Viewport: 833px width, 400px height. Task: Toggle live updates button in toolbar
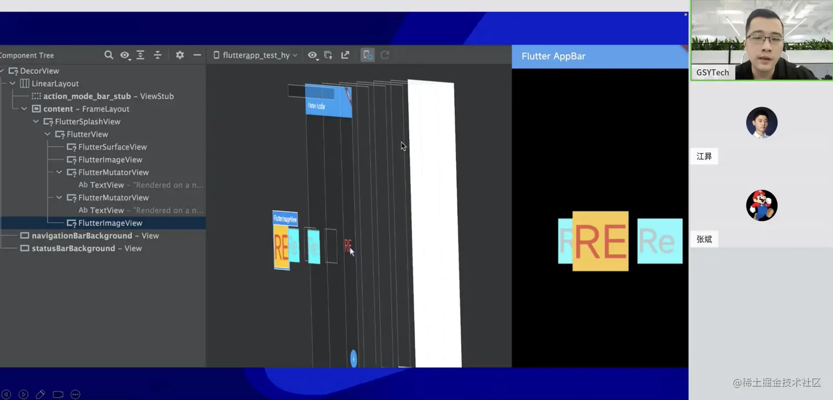(x=367, y=55)
